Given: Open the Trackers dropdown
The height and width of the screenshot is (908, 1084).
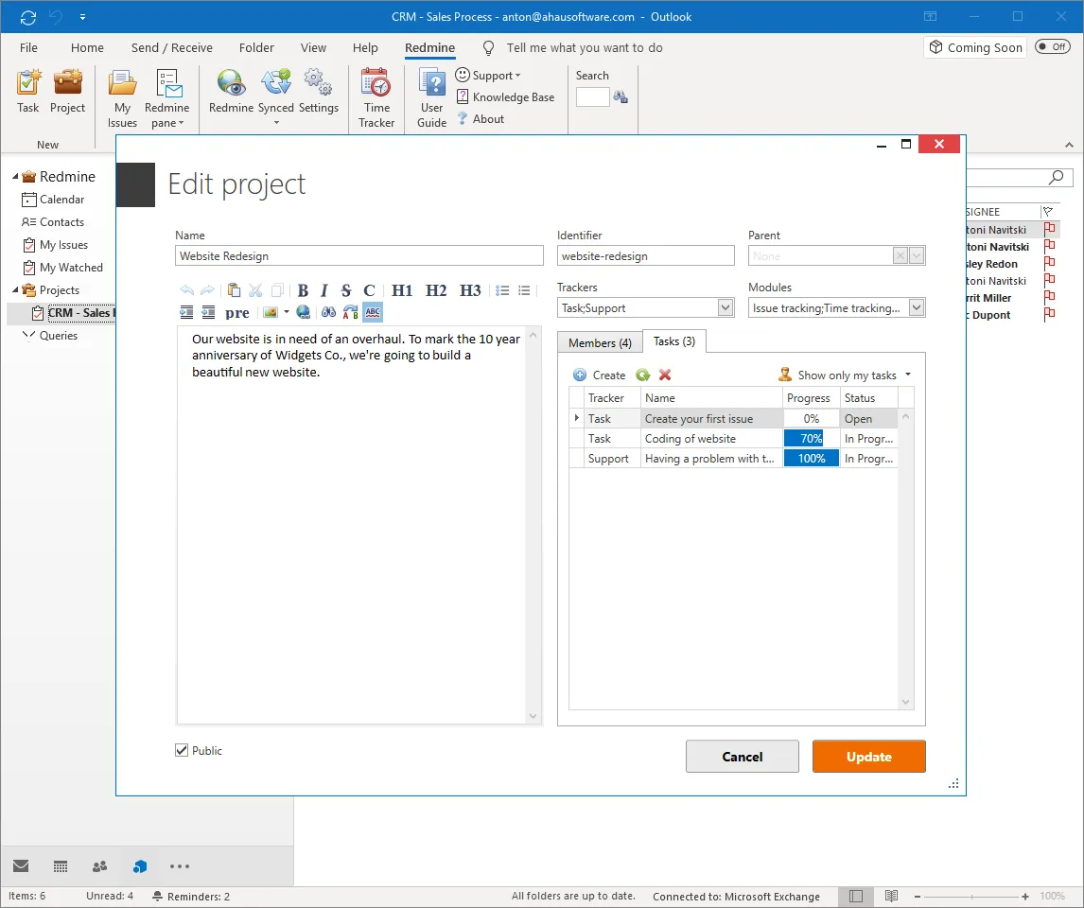Looking at the screenshot, I should coord(726,307).
